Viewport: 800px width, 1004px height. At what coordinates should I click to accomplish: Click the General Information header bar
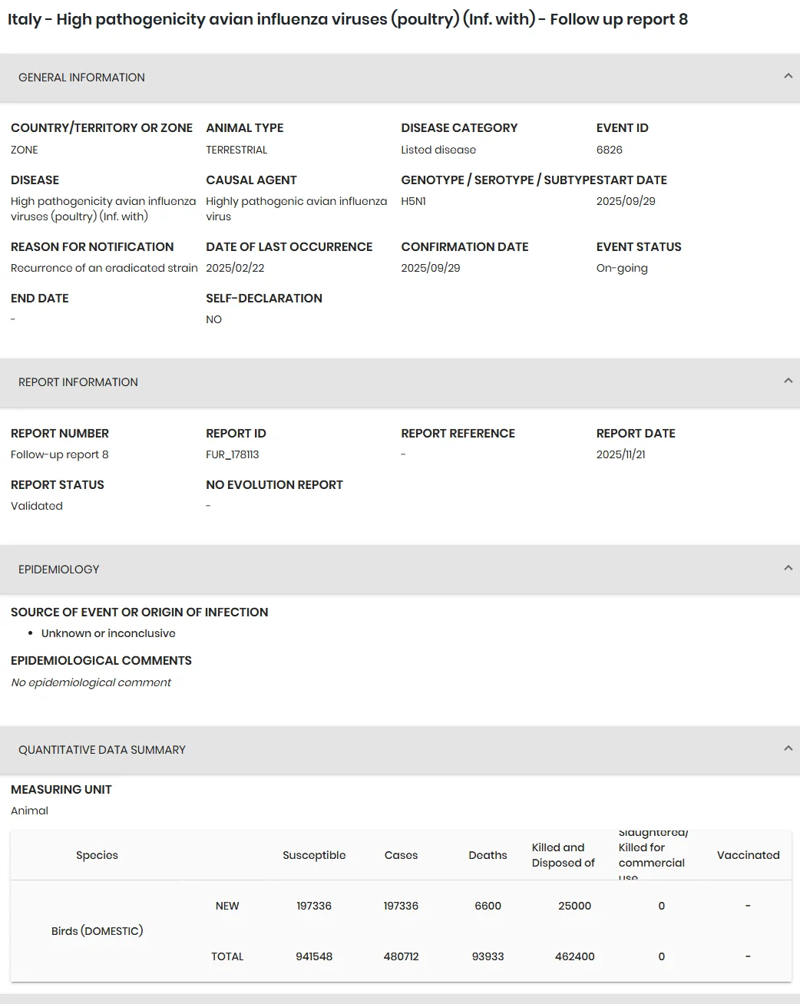pyautogui.click(x=400, y=78)
